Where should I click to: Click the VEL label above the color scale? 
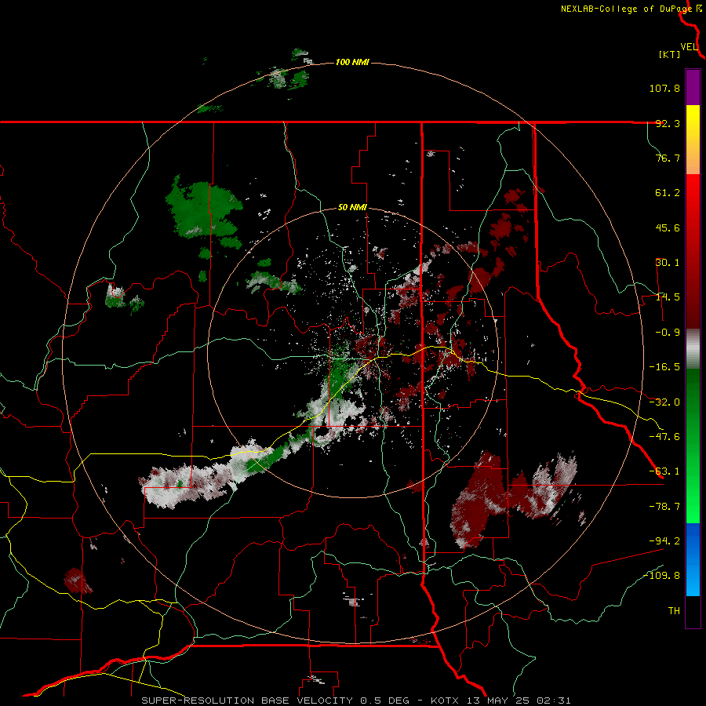[x=690, y=47]
